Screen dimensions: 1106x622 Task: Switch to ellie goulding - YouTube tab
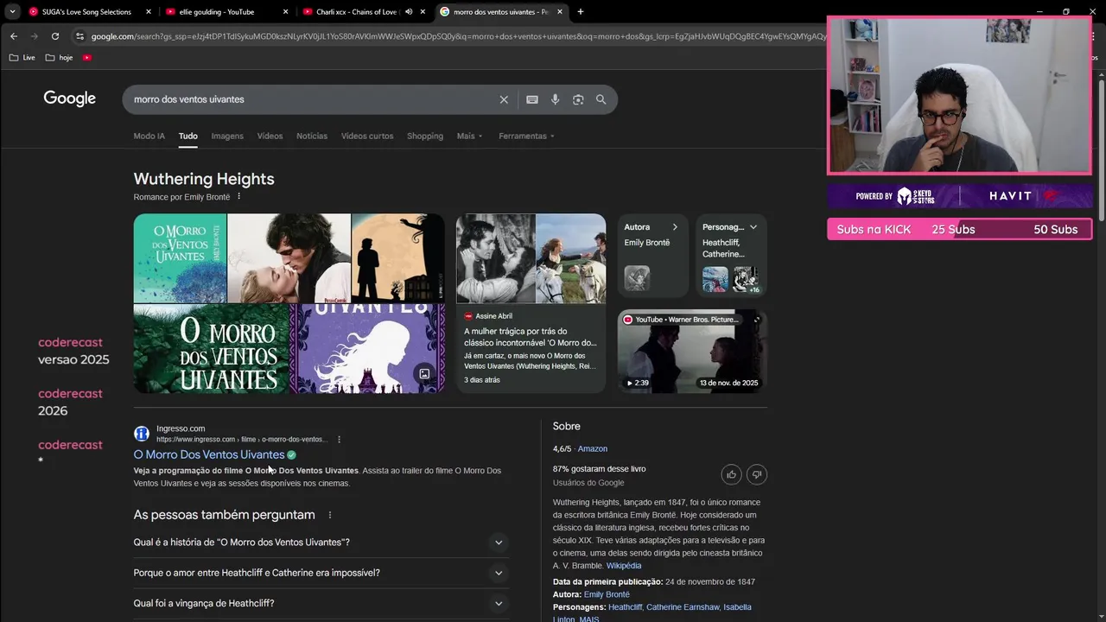coord(216,12)
